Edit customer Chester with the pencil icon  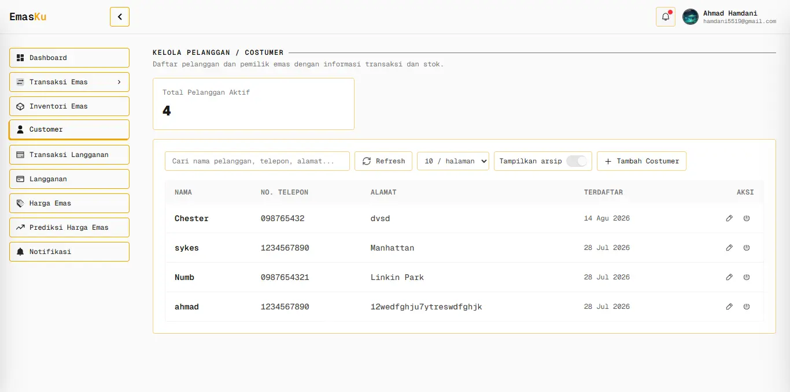[729, 218]
